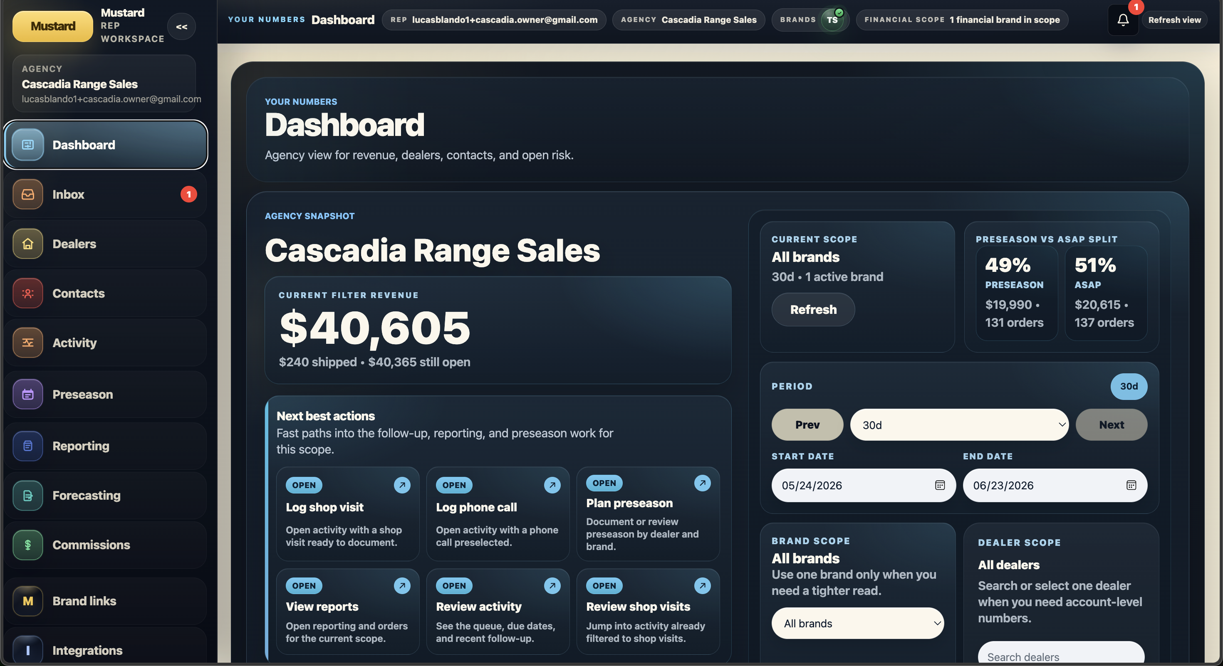Image resolution: width=1223 pixels, height=666 pixels.
Task: Click the Financial Scope header chip
Action: point(962,20)
